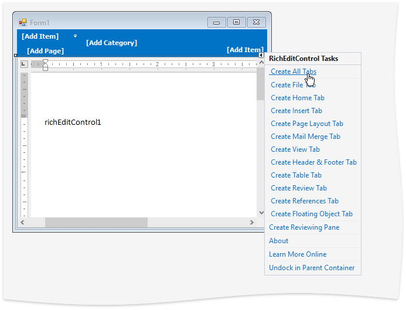Click the vertical scrollbar thumb
406x310 pixels.
pos(261,84)
